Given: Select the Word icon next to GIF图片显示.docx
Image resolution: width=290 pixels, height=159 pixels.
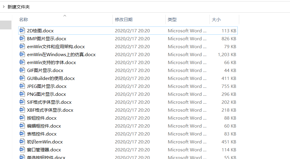Looking at the screenshot, I should [x=22, y=70].
